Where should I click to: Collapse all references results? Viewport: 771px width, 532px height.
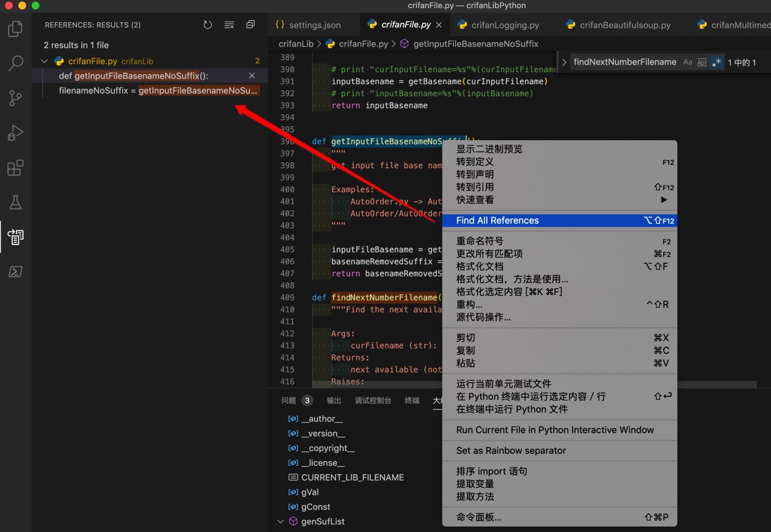(251, 25)
